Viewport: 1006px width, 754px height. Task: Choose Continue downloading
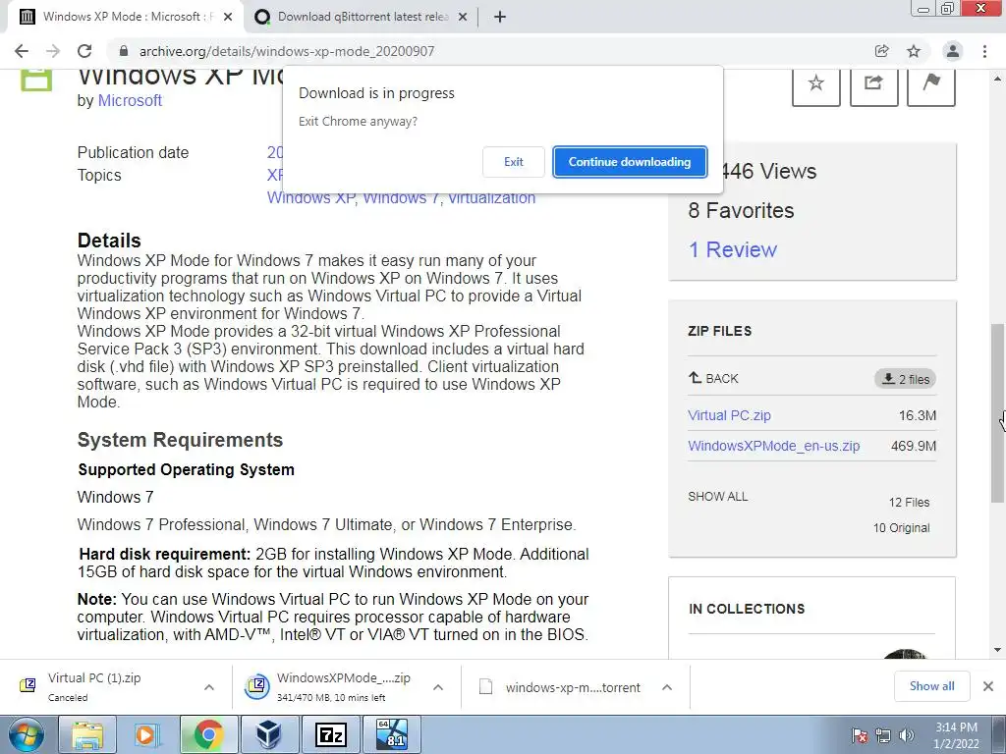(x=630, y=162)
